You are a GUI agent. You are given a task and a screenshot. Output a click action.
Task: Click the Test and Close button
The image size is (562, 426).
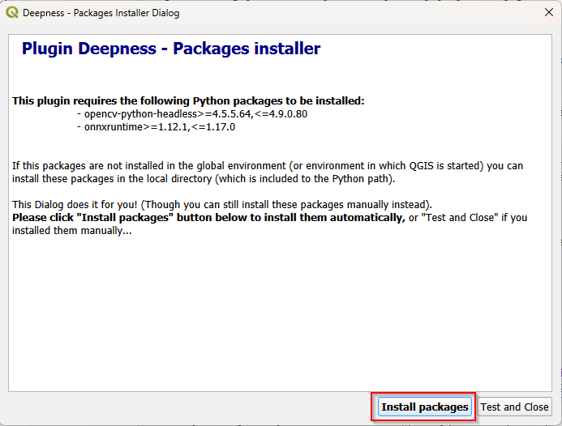(x=514, y=407)
